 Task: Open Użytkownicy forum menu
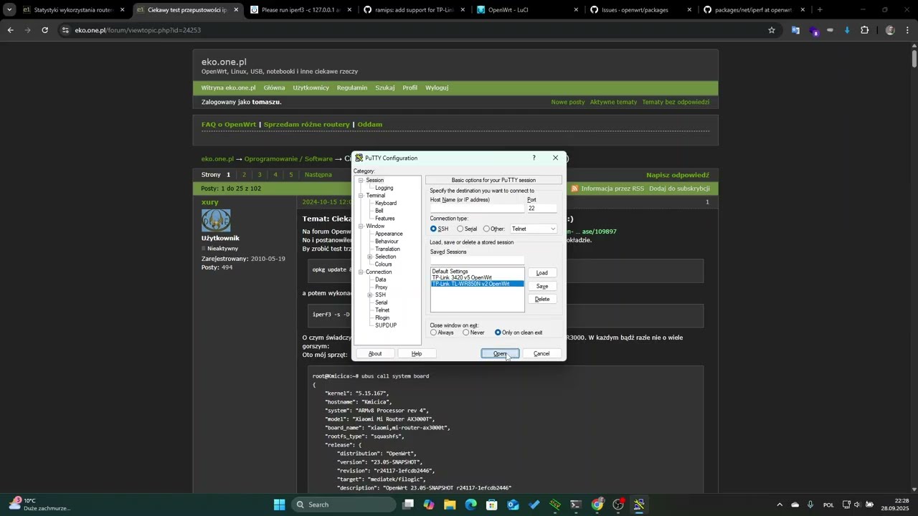311,87
